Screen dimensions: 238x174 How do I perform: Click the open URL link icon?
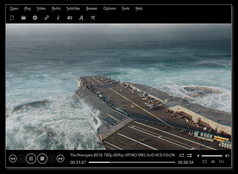pyautogui.click(x=47, y=18)
